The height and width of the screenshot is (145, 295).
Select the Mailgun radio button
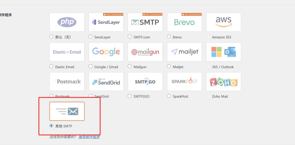(130, 66)
